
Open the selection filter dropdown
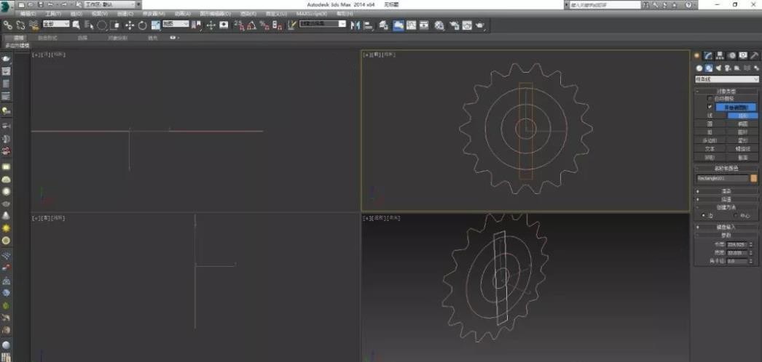pyautogui.click(x=55, y=25)
